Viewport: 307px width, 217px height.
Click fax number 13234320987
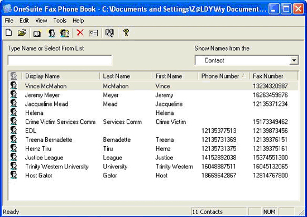coord(270,86)
